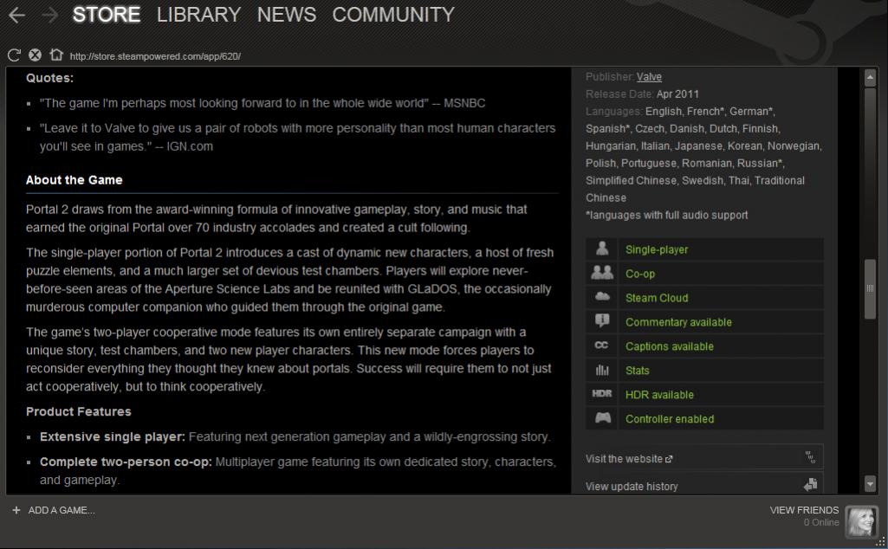
Task: Click the store URL address field
Action: click(x=155, y=56)
